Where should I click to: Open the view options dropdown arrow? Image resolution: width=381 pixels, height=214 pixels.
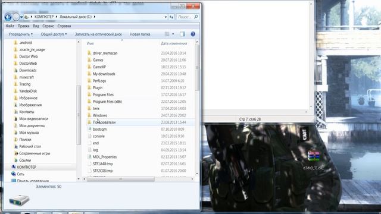pyautogui.click(x=173, y=34)
